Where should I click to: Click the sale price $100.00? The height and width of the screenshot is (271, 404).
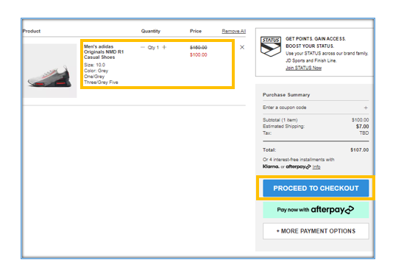199,54
